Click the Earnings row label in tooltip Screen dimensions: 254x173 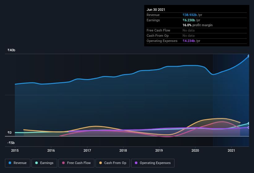pos(153,20)
